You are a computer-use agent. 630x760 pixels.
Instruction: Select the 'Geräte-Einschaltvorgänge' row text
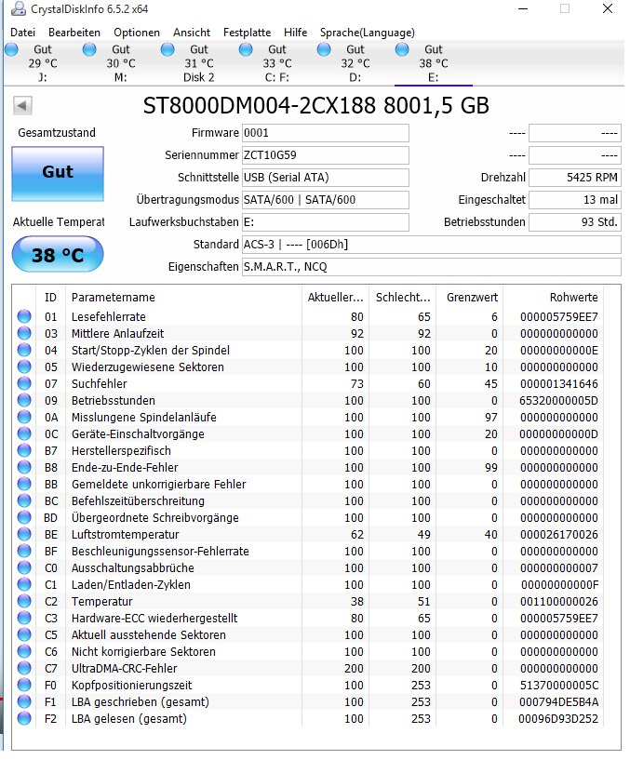click(x=138, y=434)
